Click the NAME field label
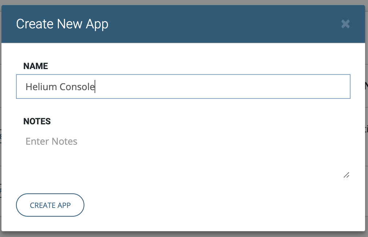The height and width of the screenshot is (237, 368). [x=36, y=66]
